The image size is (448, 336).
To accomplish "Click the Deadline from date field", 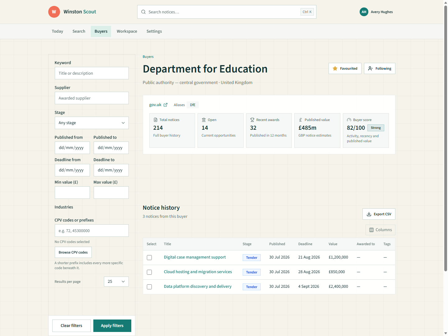I will (x=72, y=170).
